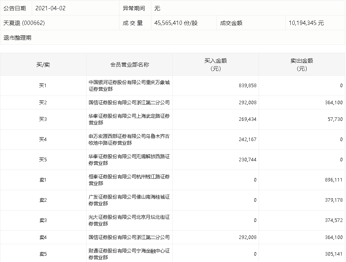Click the announcement date 2021-04-02
This screenshot has width=346, height=262.
coord(50,8)
